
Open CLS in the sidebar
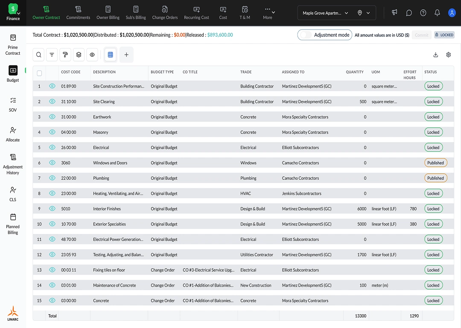[13, 194]
